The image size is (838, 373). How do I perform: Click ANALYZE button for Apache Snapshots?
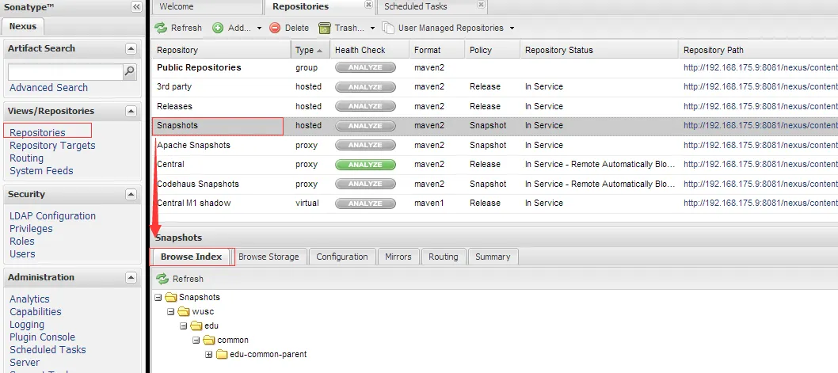point(366,145)
